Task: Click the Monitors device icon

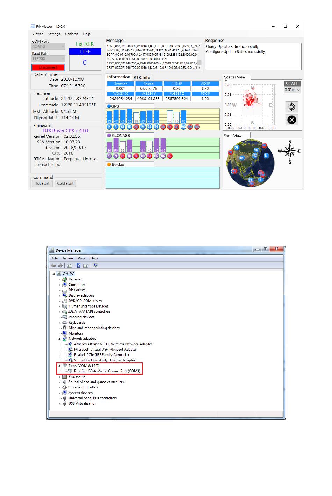Action: [x=64, y=333]
